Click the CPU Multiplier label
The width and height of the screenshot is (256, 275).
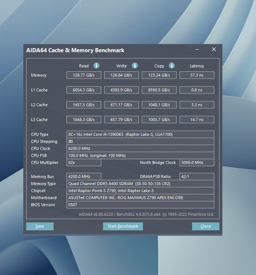(45, 162)
